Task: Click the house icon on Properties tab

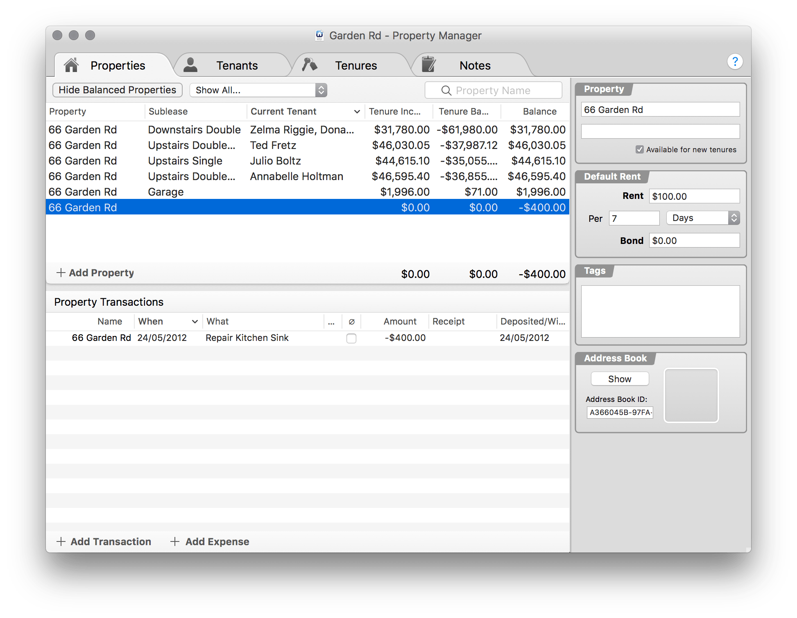Action: click(71, 65)
